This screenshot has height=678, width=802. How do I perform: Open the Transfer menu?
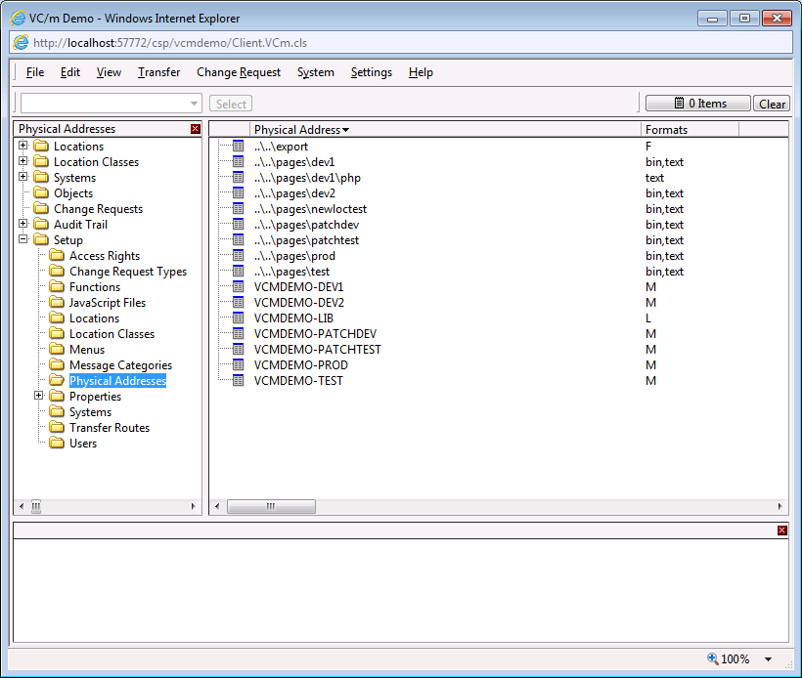click(x=158, y=72)
